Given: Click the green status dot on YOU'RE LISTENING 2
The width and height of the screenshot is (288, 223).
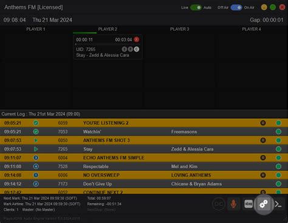Looking at the screenshot, I should tap(278, 123).
